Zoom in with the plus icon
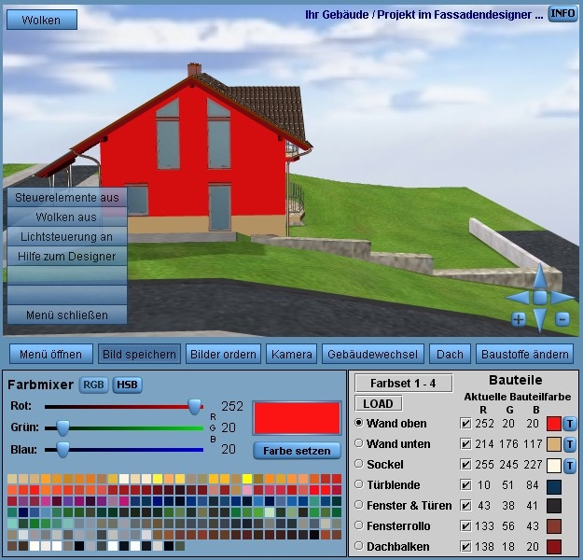583x560 pixels. tap(518, 319)
